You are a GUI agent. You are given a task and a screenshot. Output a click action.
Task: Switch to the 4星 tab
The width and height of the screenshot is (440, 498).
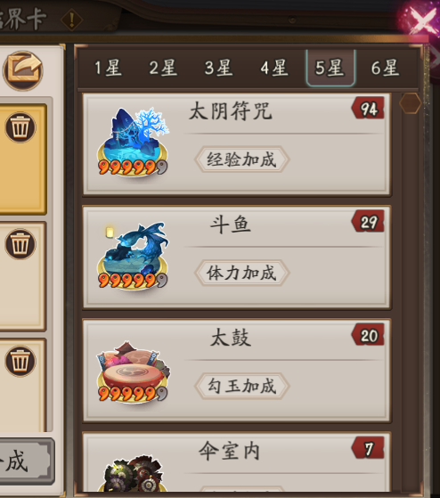274,68
